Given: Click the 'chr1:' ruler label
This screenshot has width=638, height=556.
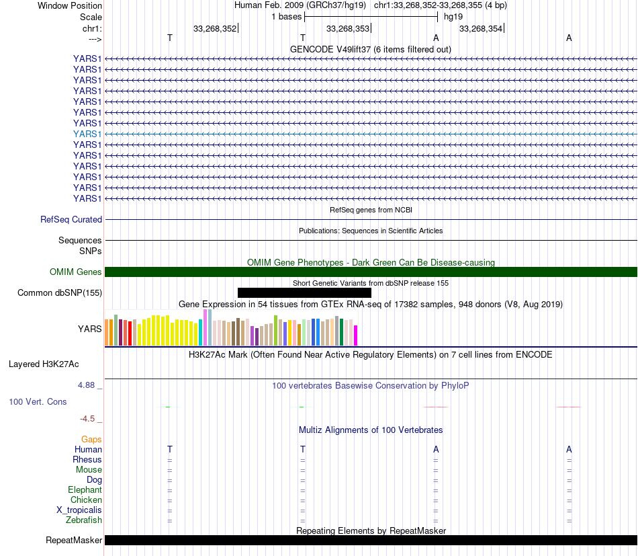Looking at the screenshot, I should tap(92, 28).
